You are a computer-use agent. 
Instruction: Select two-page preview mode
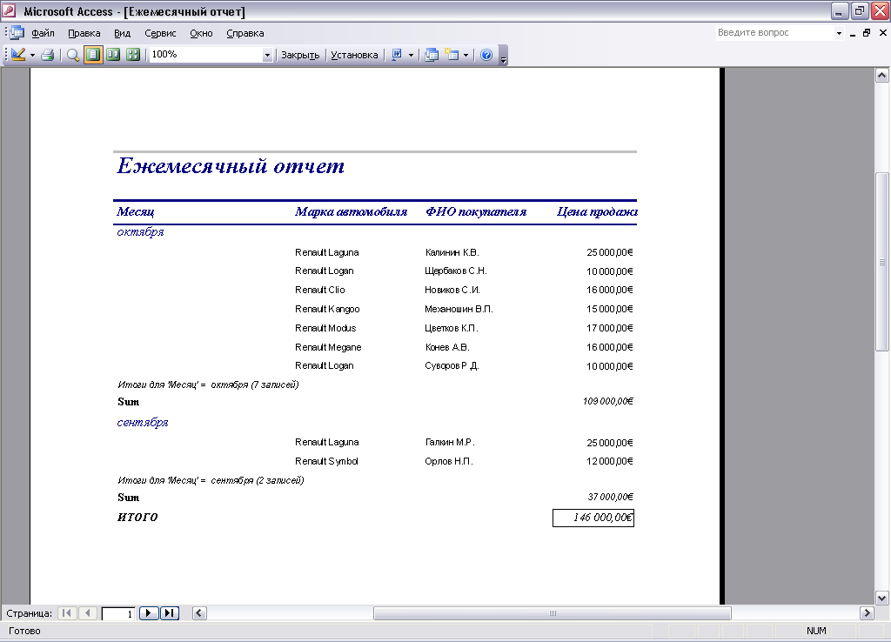[113, 55]
